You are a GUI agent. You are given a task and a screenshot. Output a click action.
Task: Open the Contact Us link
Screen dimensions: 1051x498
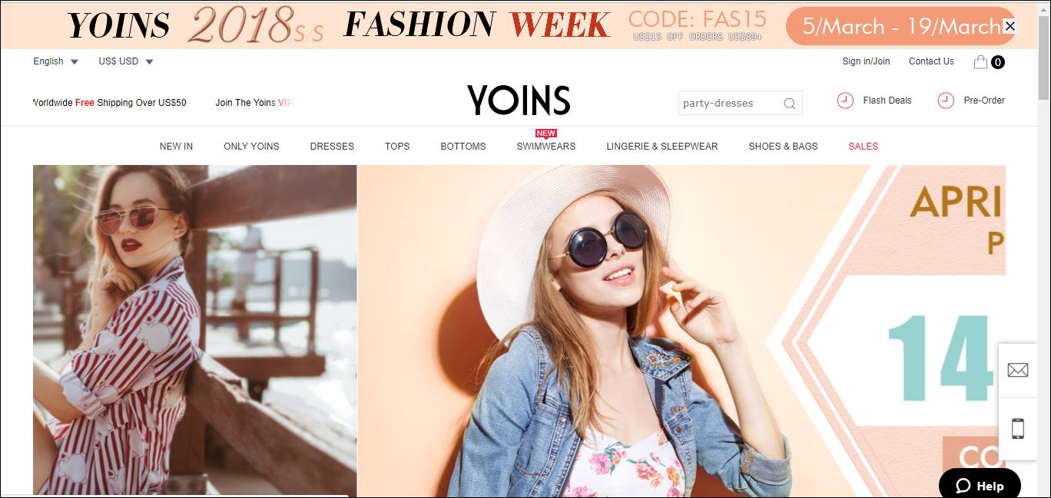click(x=931, y=61)
